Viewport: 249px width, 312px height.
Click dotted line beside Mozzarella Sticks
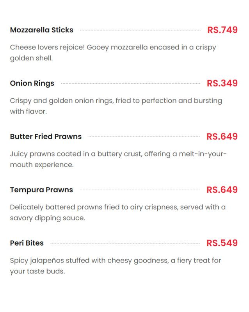[x=140, y=30]
